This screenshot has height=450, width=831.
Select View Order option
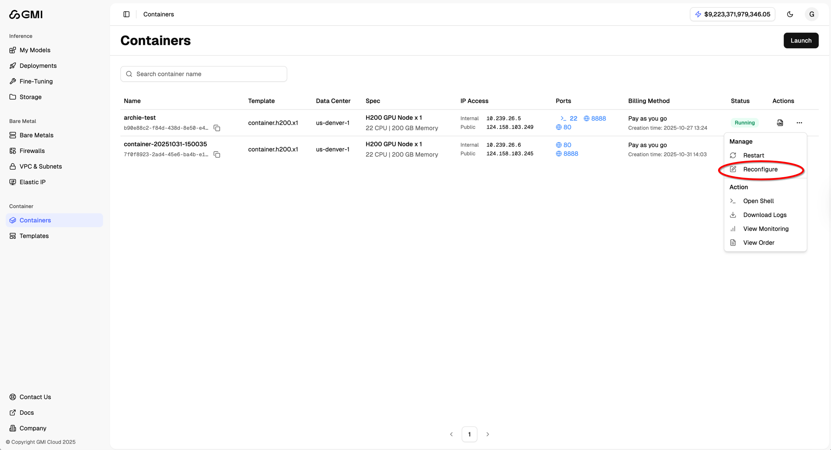tap(765, 243)
